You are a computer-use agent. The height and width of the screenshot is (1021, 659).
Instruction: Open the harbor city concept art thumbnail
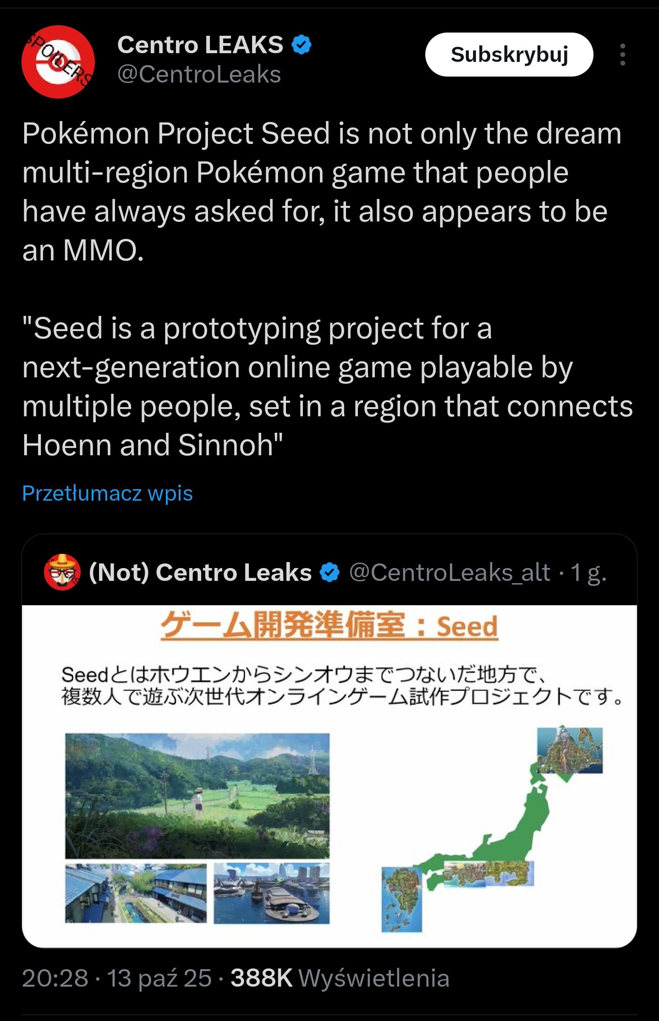tap(271, 893)
